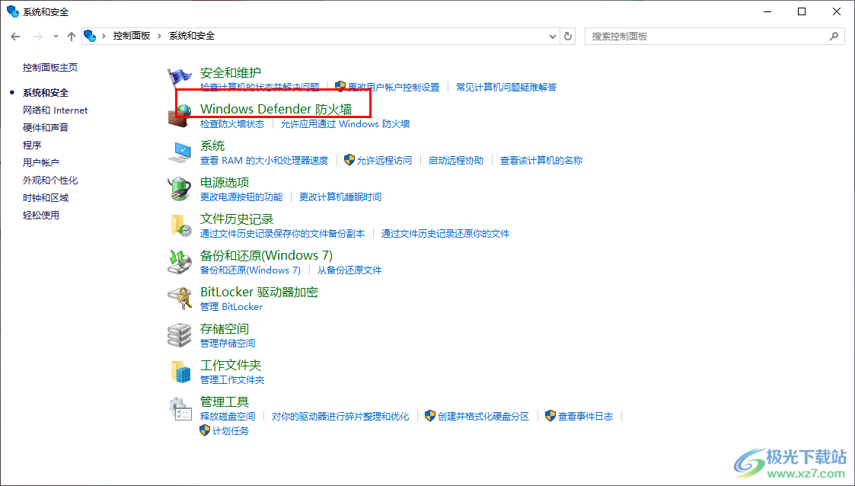855x486 pixels.
Task: Open the File History folder icon
Action: click(x=180, y=225)
